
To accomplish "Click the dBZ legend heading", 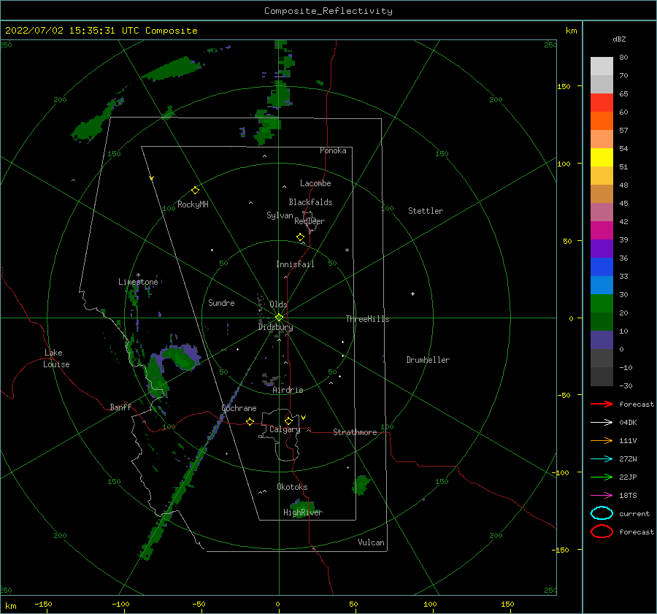I will [x=619, y=39].
